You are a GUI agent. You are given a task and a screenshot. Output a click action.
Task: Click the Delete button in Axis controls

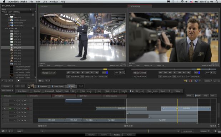(x=177, y=91)
